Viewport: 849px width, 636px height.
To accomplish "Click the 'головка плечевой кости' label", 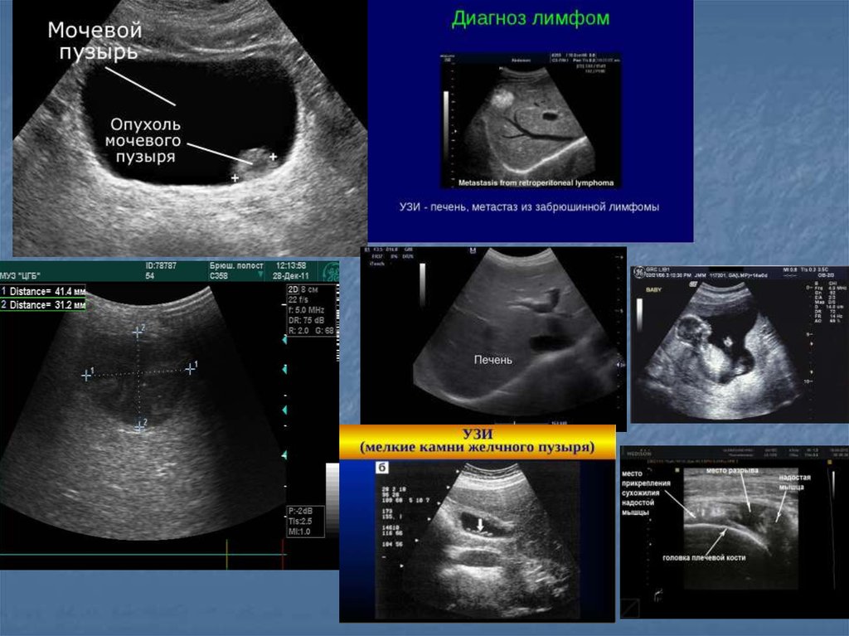I will click(704, 557).
